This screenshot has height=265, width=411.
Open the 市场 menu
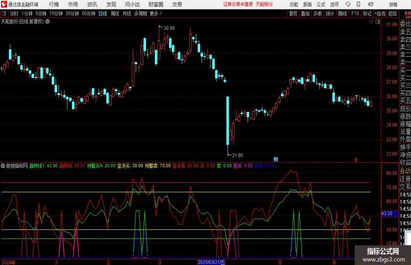pyautogui.click(x=73, y=4)
